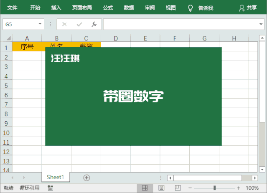Select row 1 header
267x193 pixels.
[6, 47]
